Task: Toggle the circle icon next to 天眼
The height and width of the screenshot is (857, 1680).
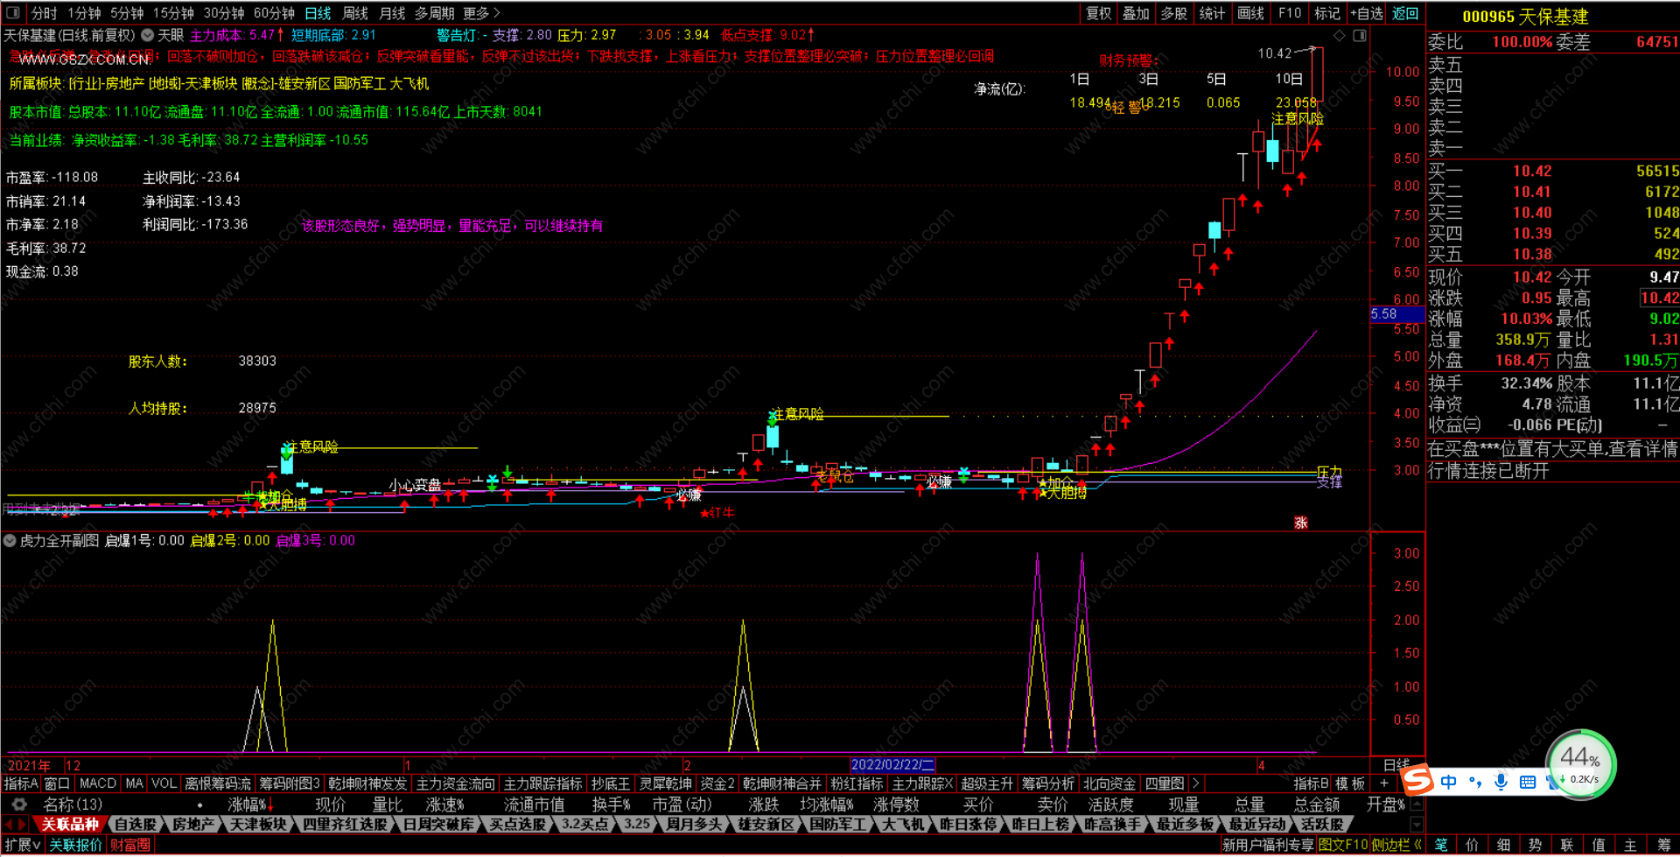Action: point(147,35)
